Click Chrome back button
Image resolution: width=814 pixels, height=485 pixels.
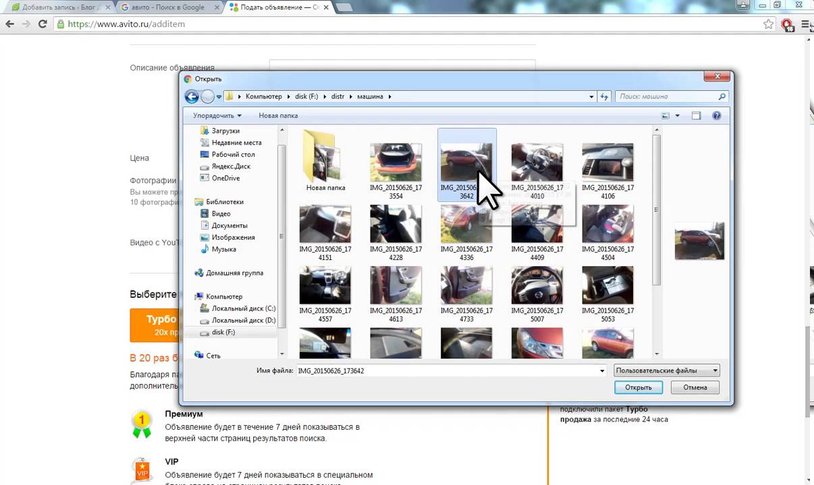[x=9, y=24]
